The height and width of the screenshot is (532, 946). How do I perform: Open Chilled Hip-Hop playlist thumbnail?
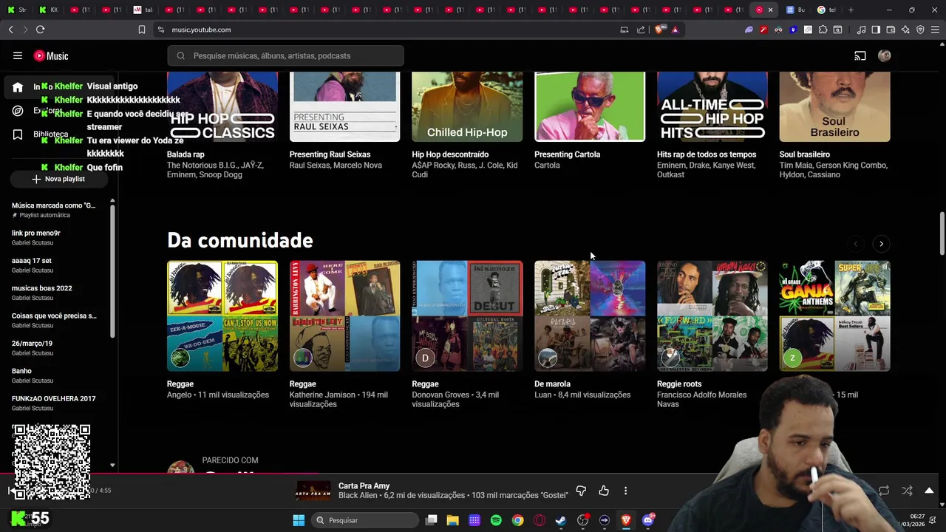(467, 106)
